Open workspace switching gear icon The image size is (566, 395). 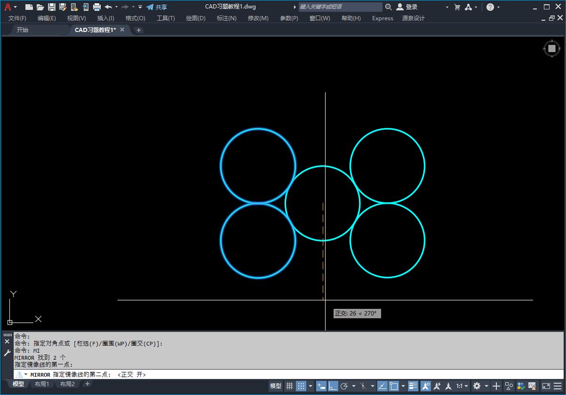tap(477, 386)
